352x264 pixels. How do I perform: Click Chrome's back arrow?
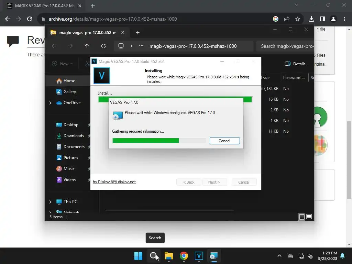click(x=8, y=19)
